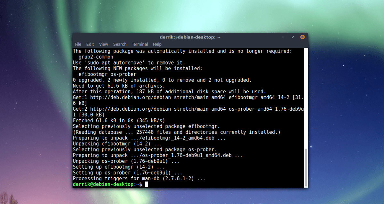The width and height of the screenshot is (384, 204).
Task: Open the Help menu
Action: 157,44
